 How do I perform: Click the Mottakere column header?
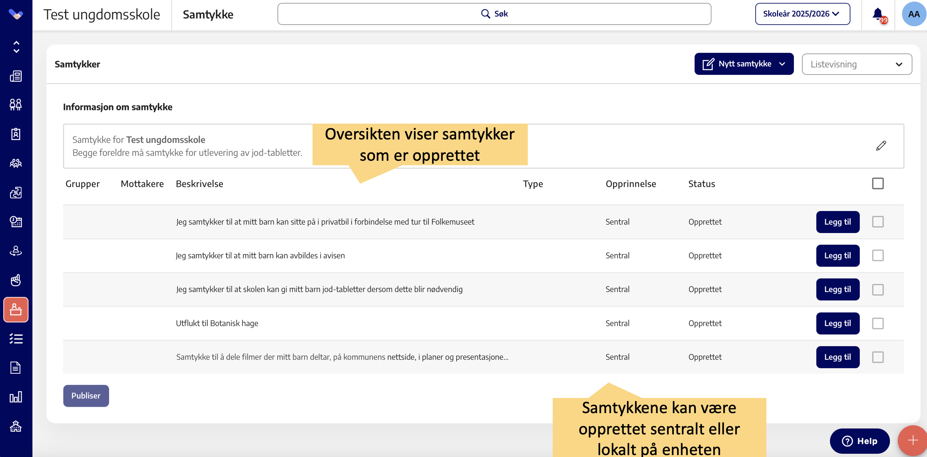pyautogui.click(x=142, y=184)
